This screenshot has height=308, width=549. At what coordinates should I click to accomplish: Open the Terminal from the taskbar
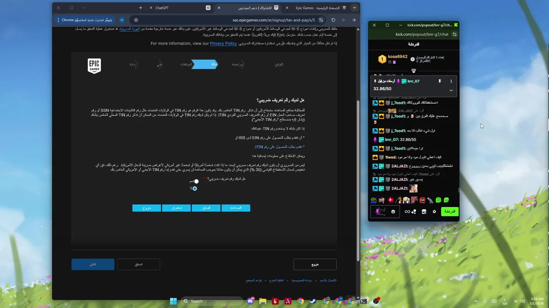[364, 301]
